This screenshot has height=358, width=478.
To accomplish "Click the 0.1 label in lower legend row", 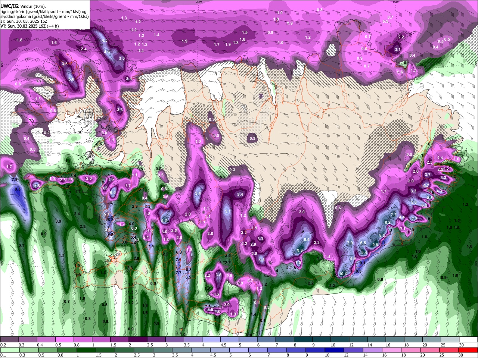I will click(3, 355).
